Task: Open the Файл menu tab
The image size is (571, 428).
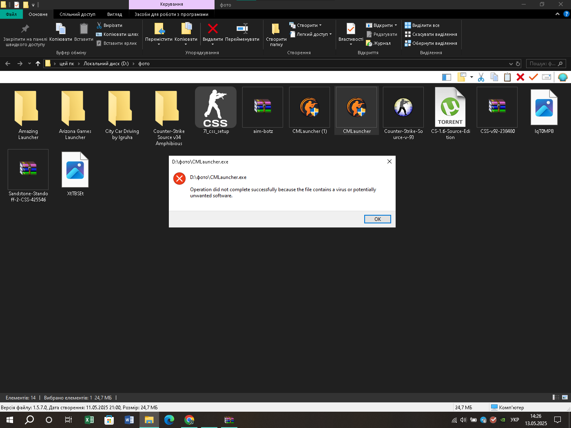Action: point(11,14)
